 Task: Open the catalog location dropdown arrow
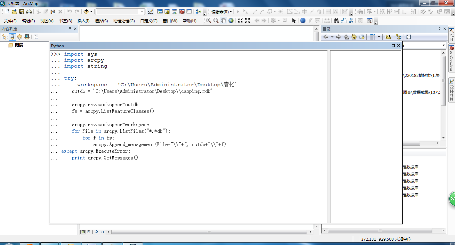coord(444,45)
